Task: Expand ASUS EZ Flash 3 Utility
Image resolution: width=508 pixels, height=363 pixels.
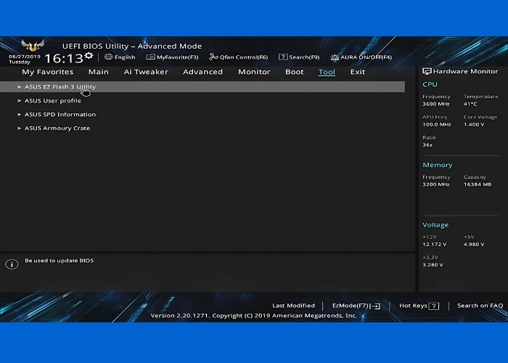Action: (x=60, y=87)
